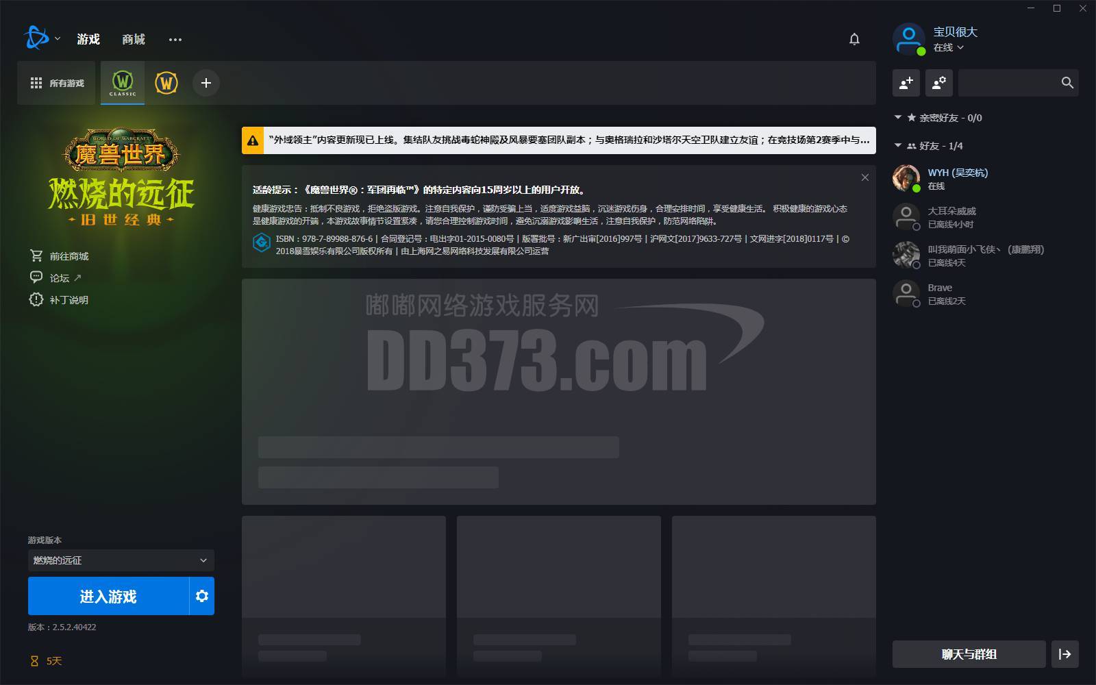Open game settings gear beside 进入游戏
This screenshot has width=1096, height=685.
pos(201,596)
